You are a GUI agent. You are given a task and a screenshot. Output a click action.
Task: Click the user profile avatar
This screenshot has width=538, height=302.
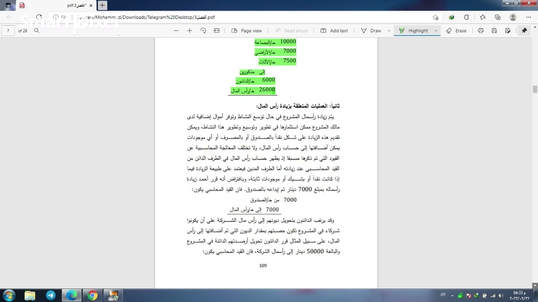(x=513, y=17)
